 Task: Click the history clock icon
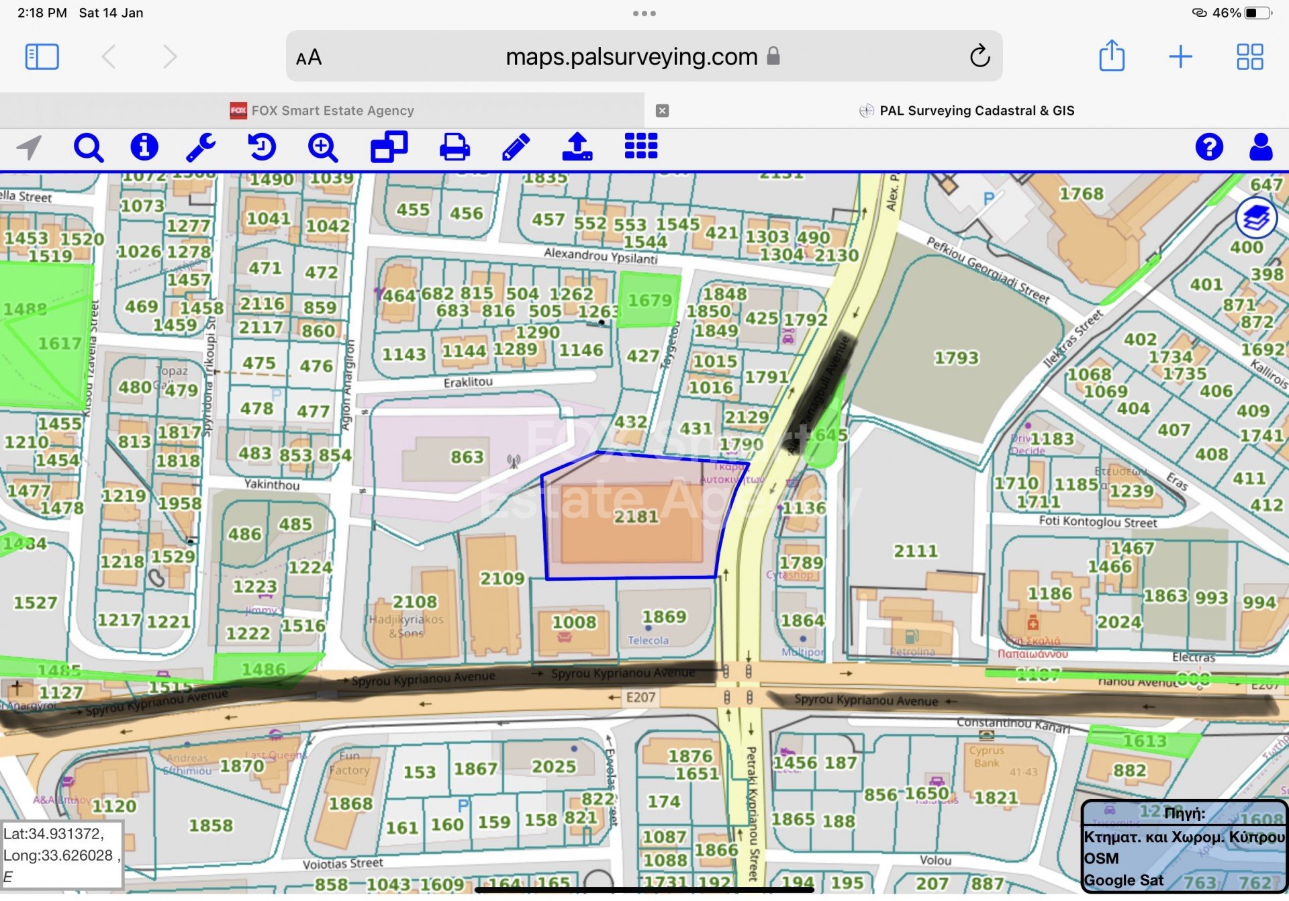261,147
